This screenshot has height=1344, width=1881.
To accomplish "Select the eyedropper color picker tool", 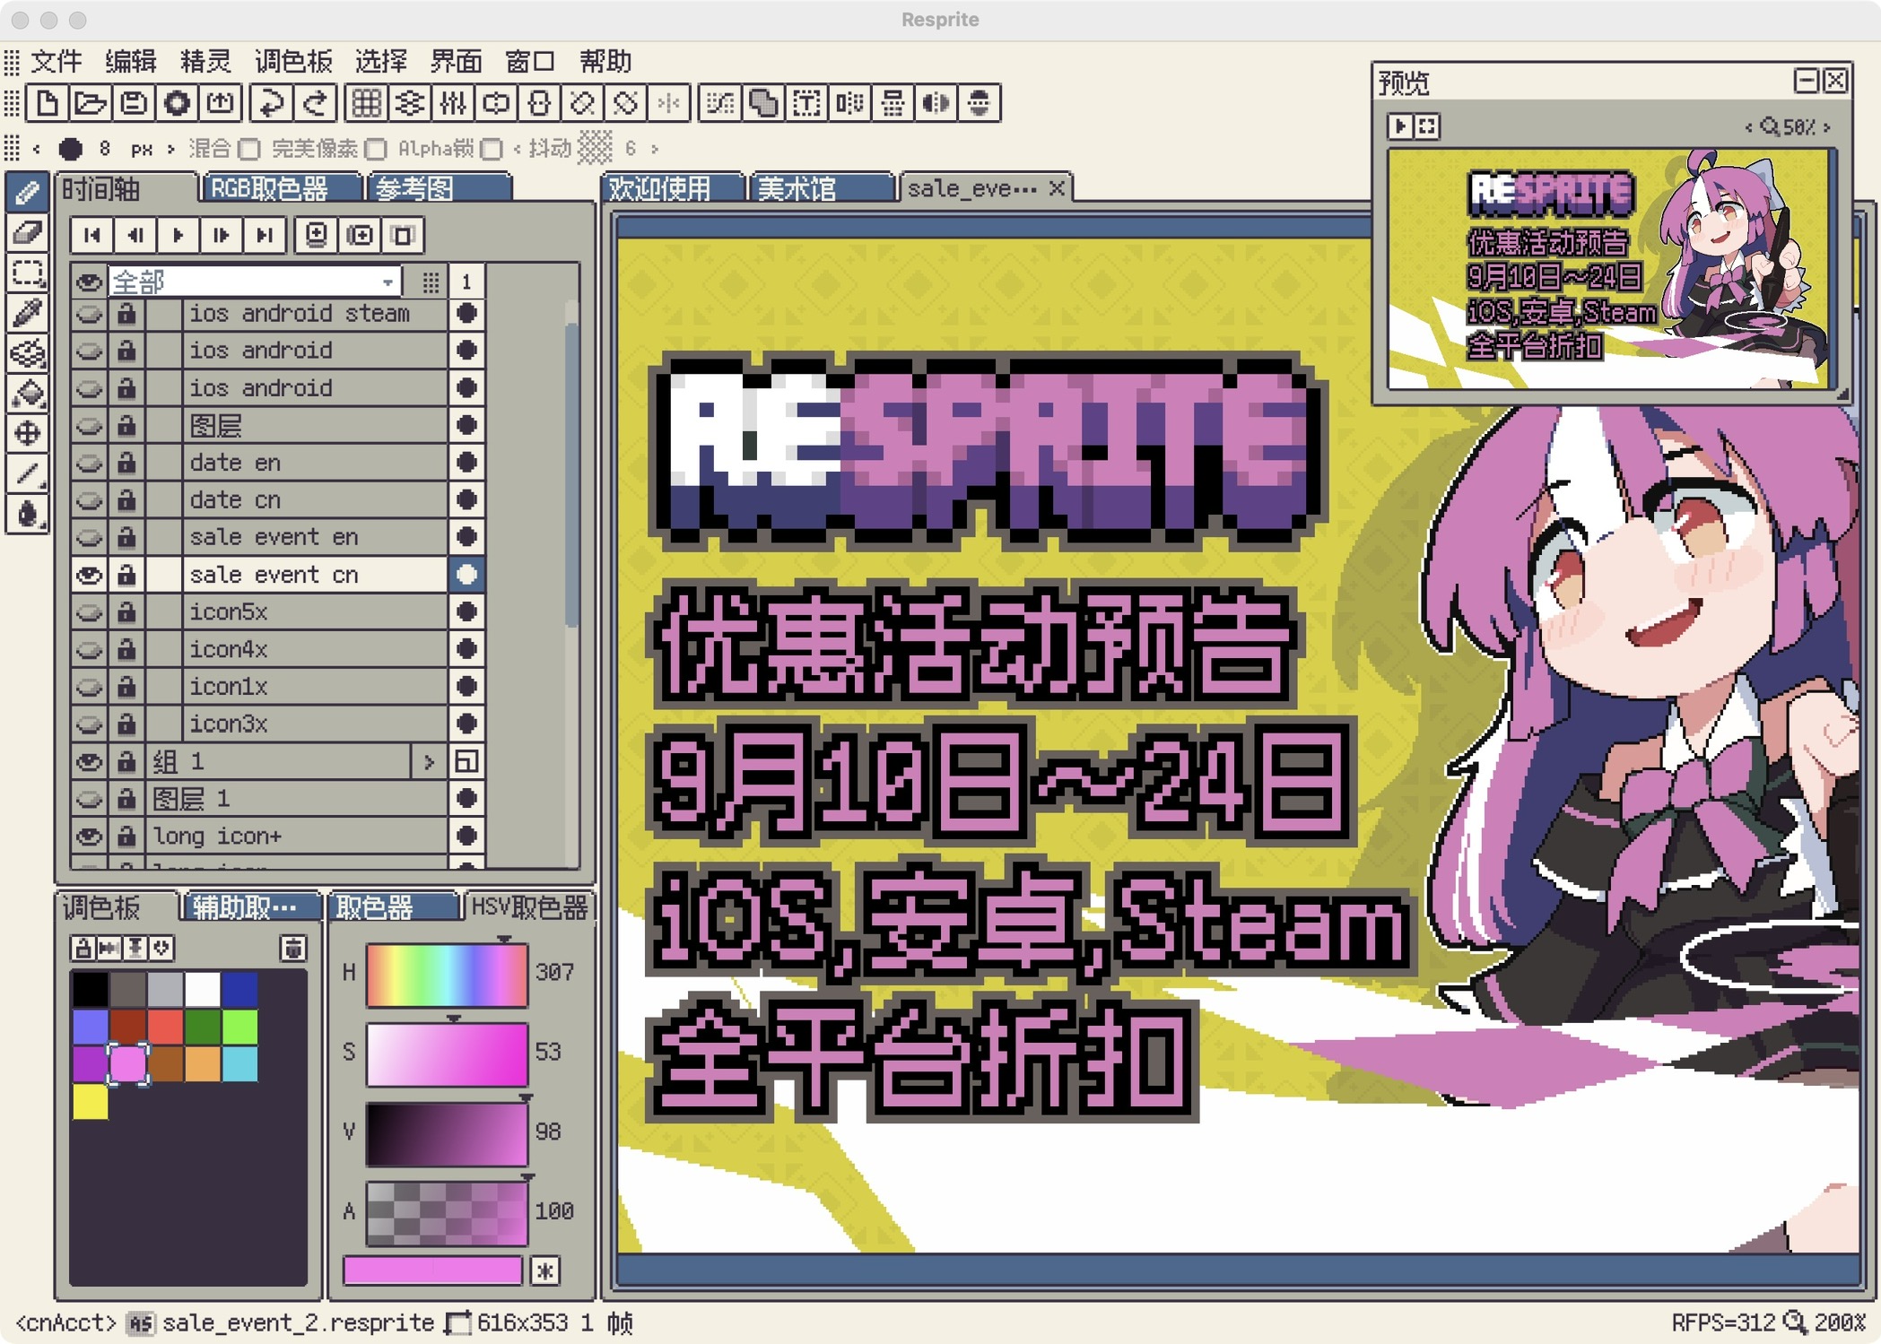I will [x=27, y=313].
